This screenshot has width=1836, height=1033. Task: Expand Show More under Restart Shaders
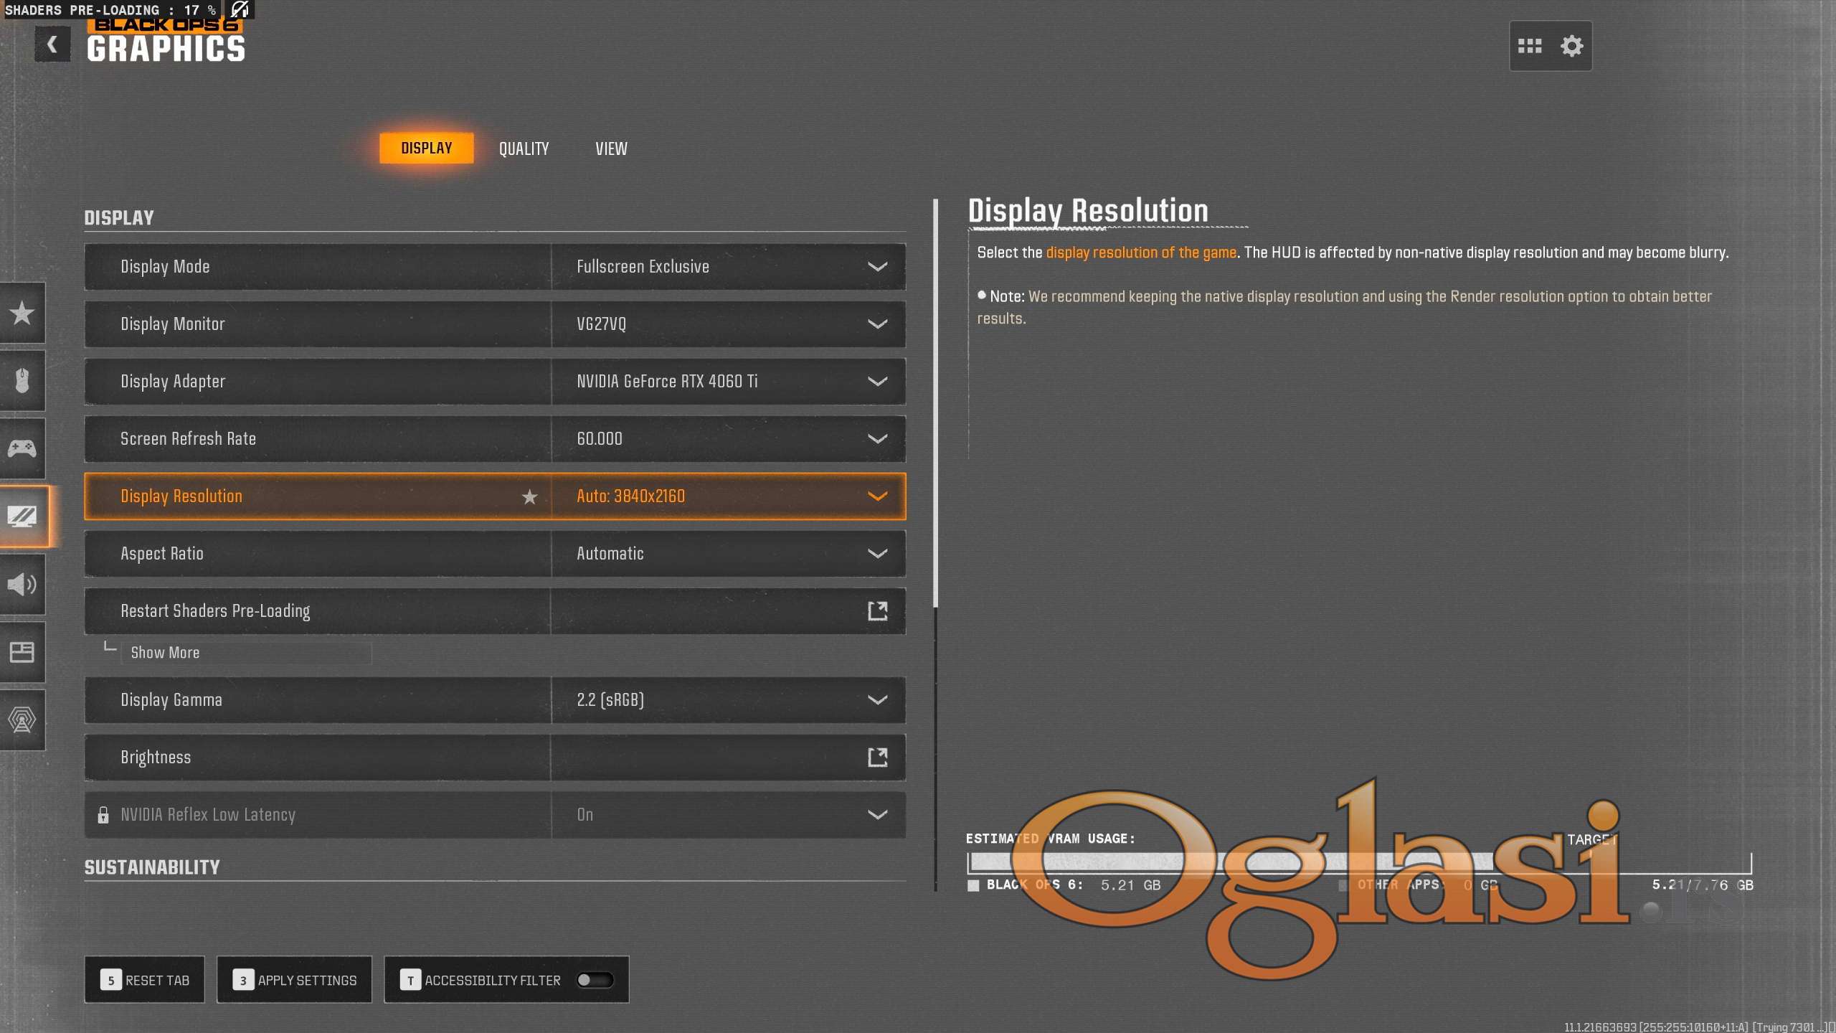166,653
